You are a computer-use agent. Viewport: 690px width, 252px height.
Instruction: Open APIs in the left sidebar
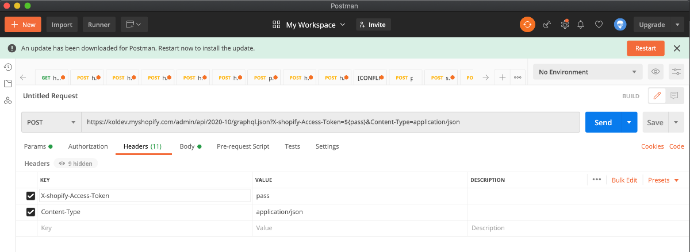(8, 100)
